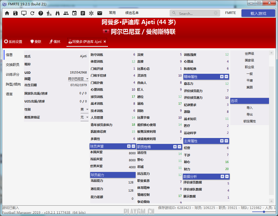Open 训练评分 in left sidebar
Image resolution: width=278 pixels, height=216 pixels.
click(x=12, y=74)
